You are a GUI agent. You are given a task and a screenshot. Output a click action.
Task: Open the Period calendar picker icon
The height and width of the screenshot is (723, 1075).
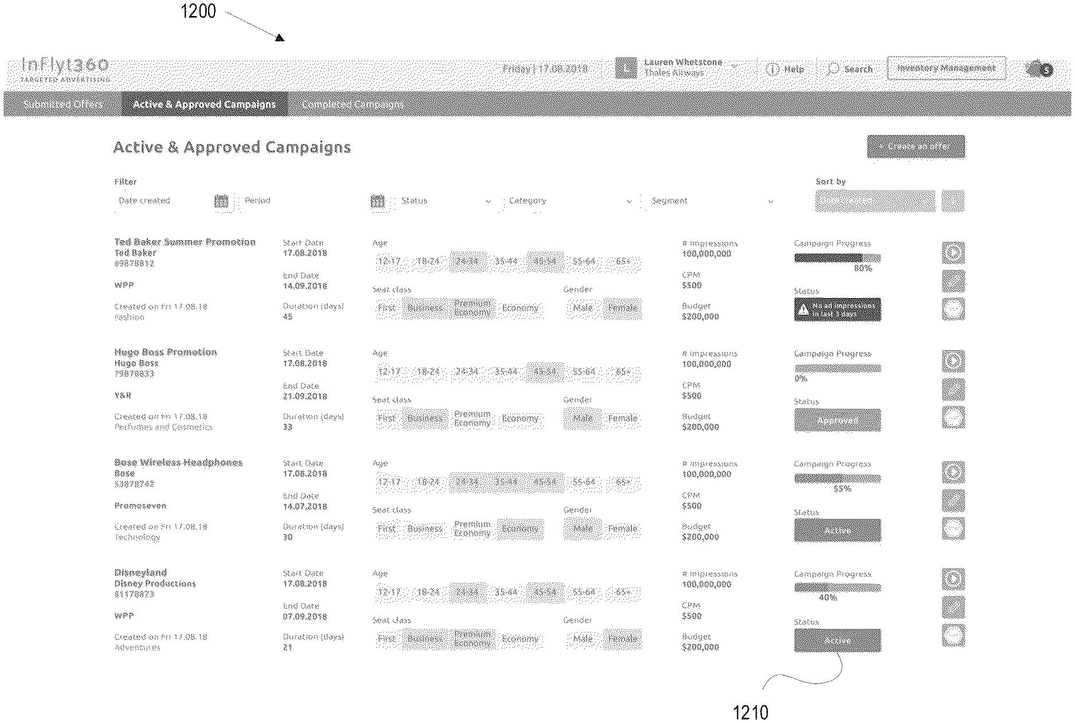tap(377, 201)
